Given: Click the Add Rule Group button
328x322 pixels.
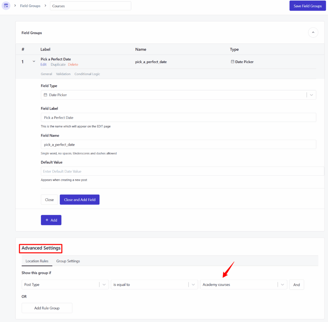Looking at the screenshot, I should tap(47, 308).
